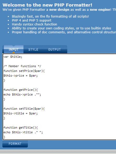The image size is (116, 154).
Task: Click the '$this->title = $par;' line
Action: pos(21,114)
